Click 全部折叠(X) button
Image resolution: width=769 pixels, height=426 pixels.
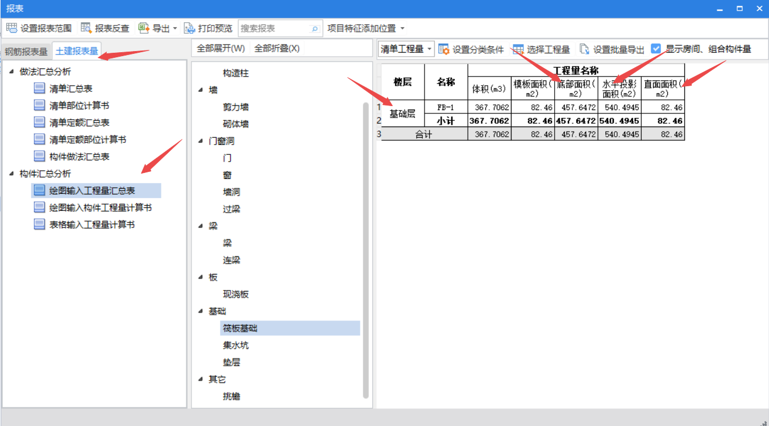click(x=277, y=48)
